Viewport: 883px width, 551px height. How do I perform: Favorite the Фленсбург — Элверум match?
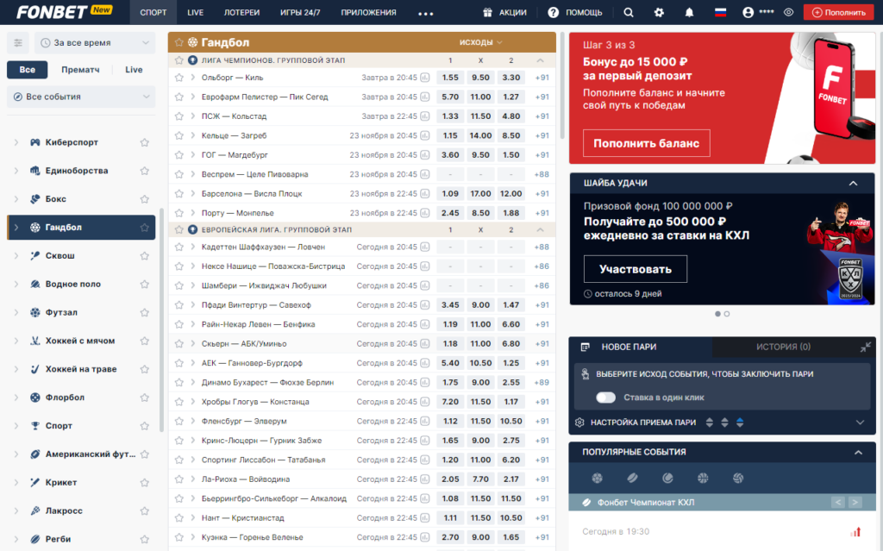click(179, 421)
